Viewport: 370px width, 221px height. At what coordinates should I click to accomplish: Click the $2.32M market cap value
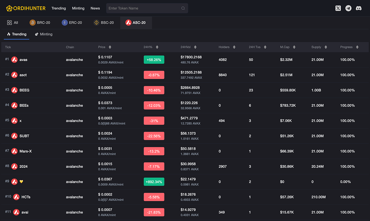286,60
